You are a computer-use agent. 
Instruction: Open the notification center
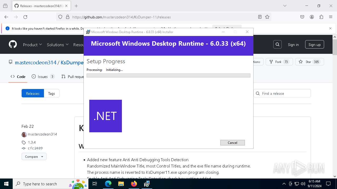point(328,184)
